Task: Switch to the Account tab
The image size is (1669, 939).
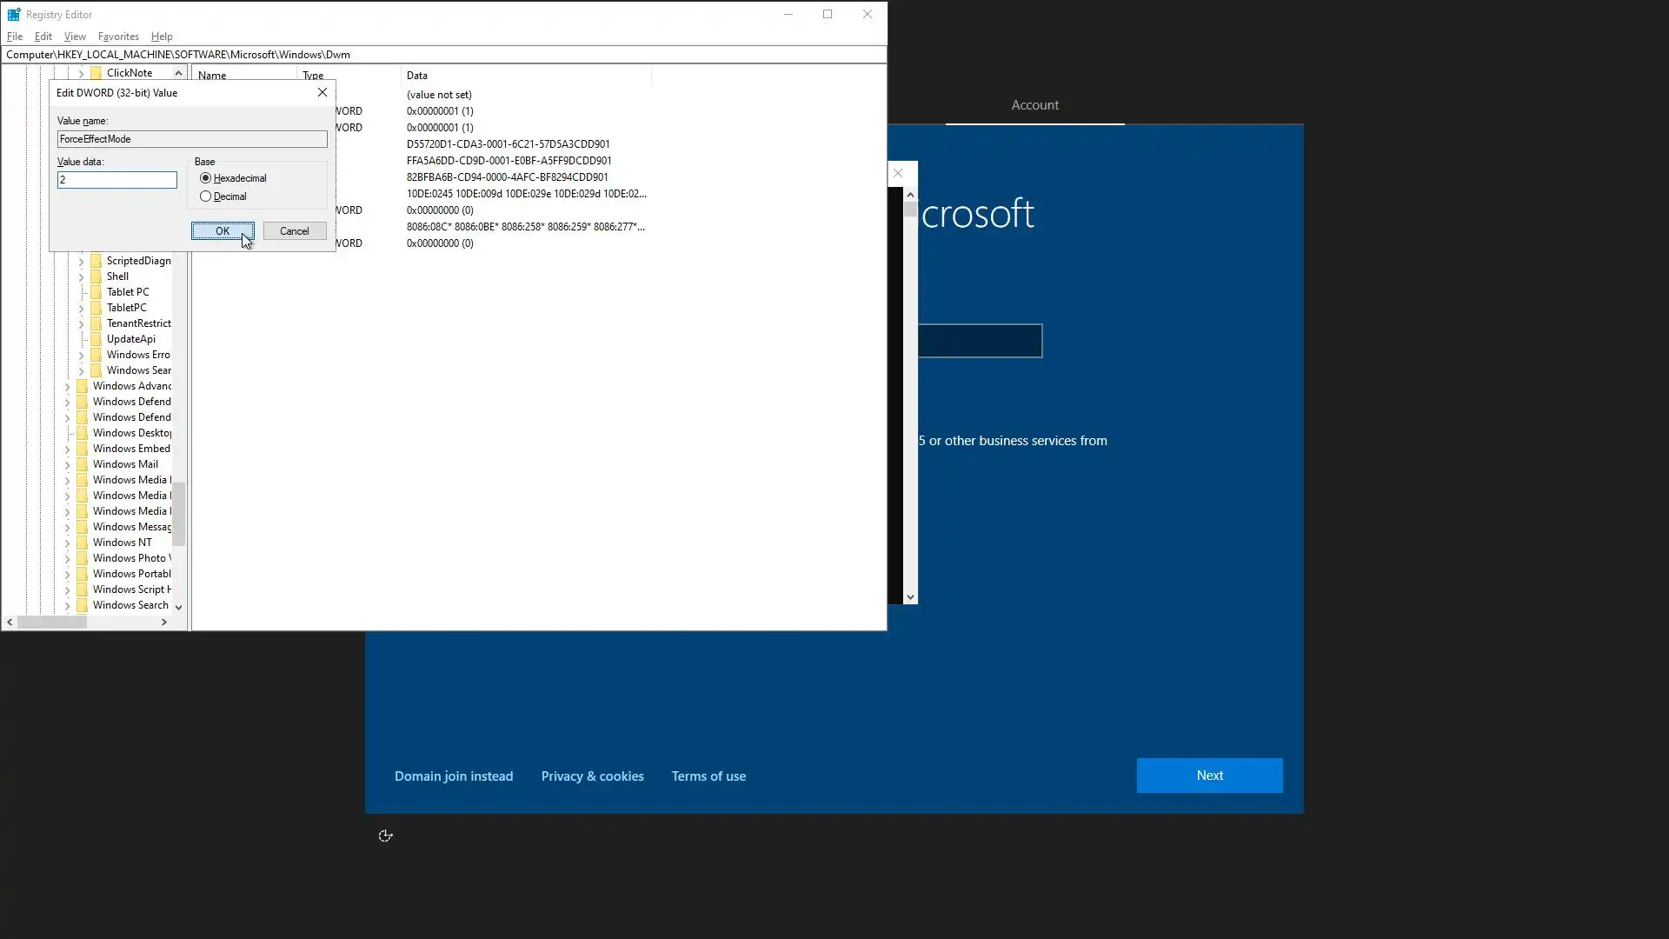Action: tap(1034, 105)
